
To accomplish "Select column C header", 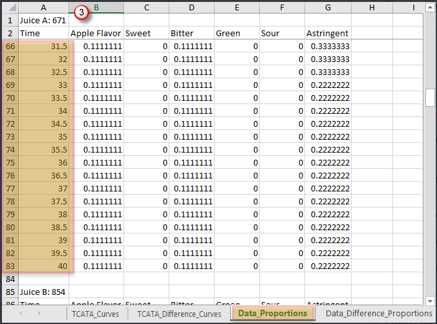I will coord(147,8).
